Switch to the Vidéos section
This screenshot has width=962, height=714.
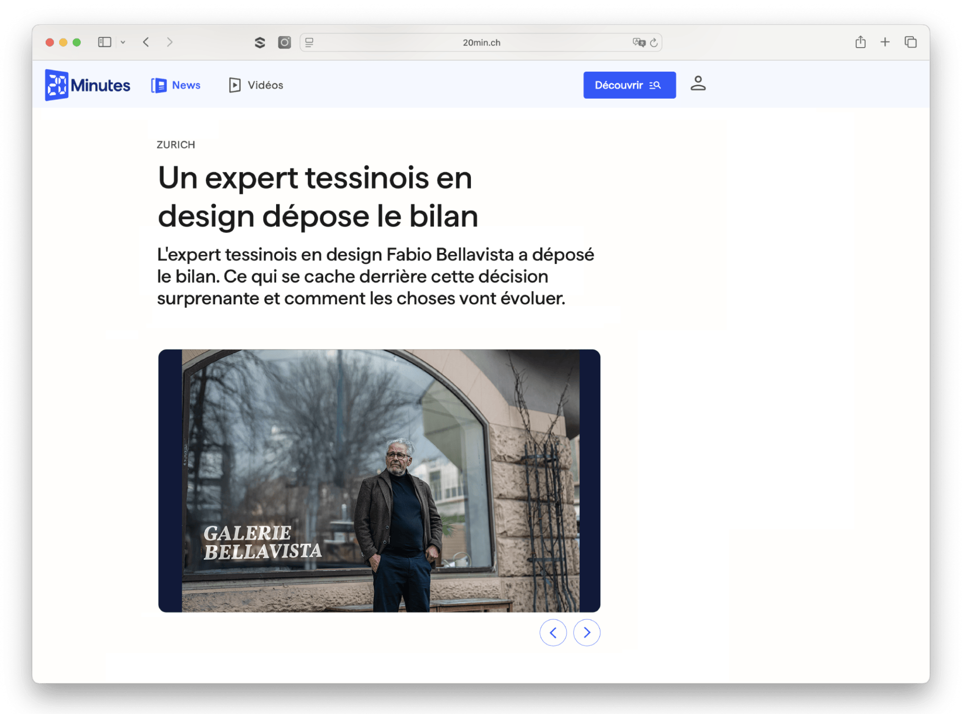point(255,85)
